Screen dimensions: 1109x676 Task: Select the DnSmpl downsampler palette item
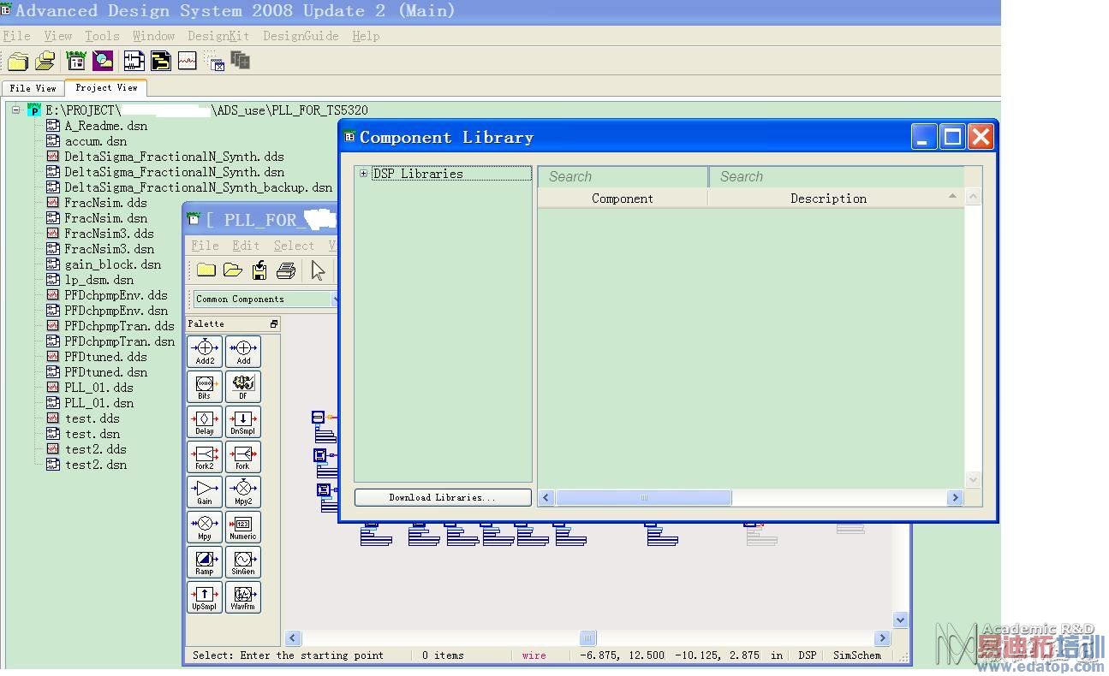tap(243, 422)
